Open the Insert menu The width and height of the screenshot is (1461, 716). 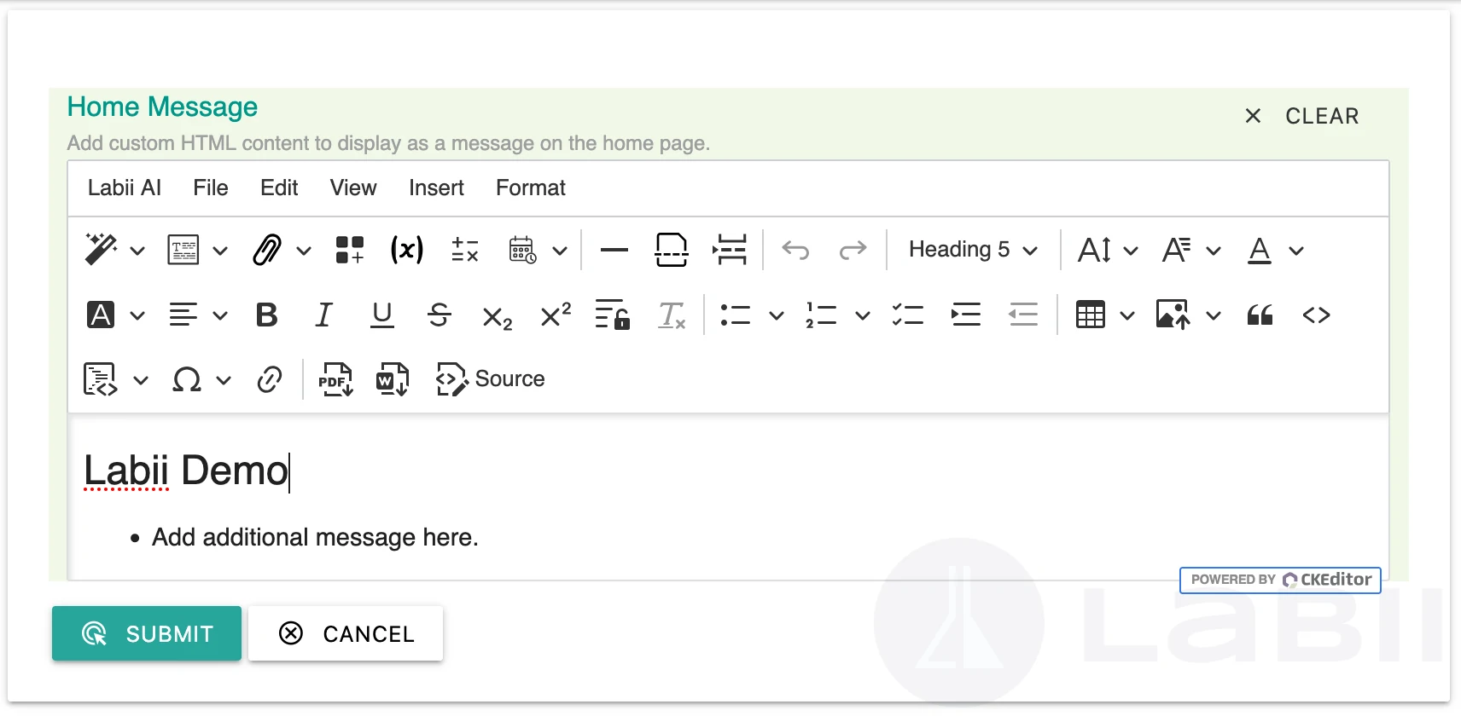[x=436, y=188]
